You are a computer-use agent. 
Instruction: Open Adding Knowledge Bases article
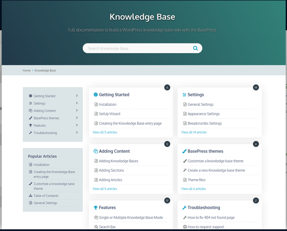119,161
